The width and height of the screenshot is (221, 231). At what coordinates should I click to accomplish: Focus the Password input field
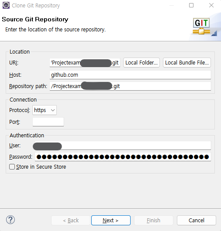pos(123,157)
